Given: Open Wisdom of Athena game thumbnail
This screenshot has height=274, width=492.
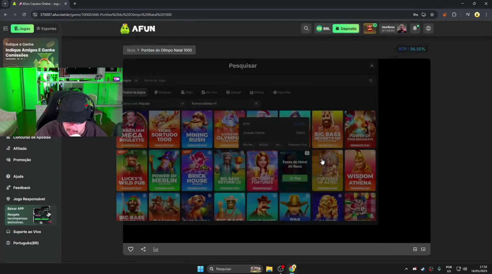Looking at the screenshot, I should coord(360,171).
